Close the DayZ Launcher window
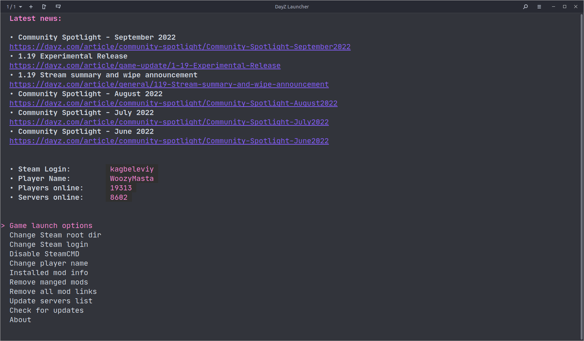The height and width of the screenshot is (341, 584). click(576, 7)
